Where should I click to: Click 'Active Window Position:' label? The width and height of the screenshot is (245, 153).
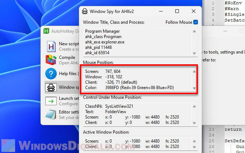tap(106, 132)
